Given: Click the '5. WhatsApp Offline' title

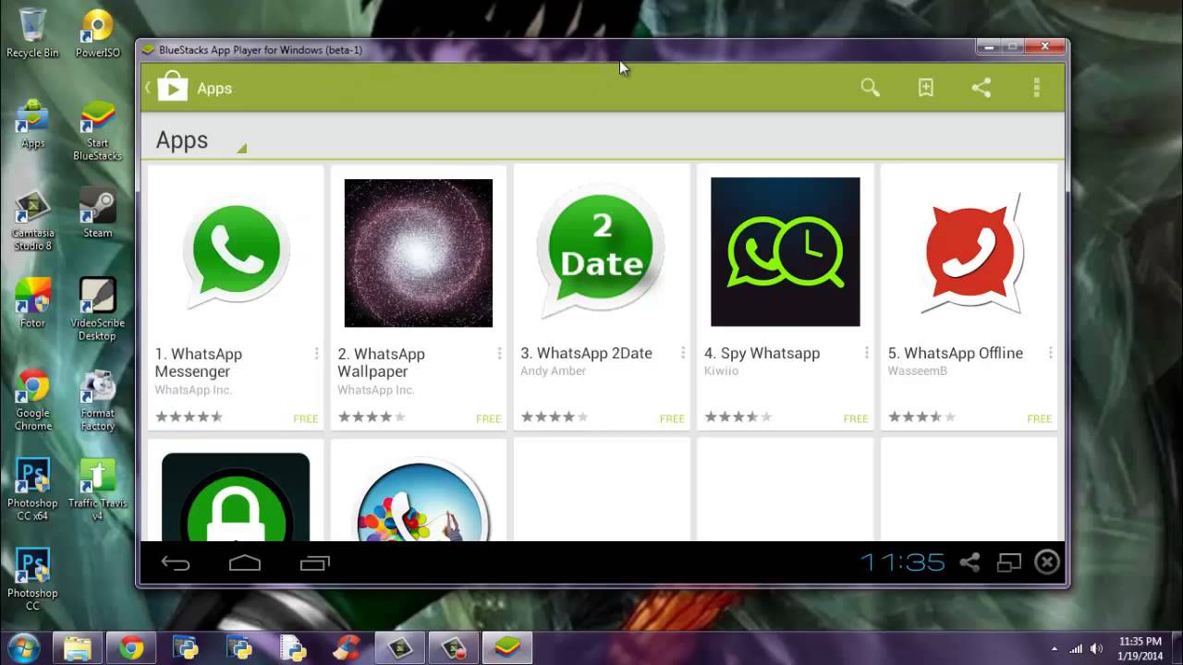Looking at the screenshot, I should [x=956, y=353].
